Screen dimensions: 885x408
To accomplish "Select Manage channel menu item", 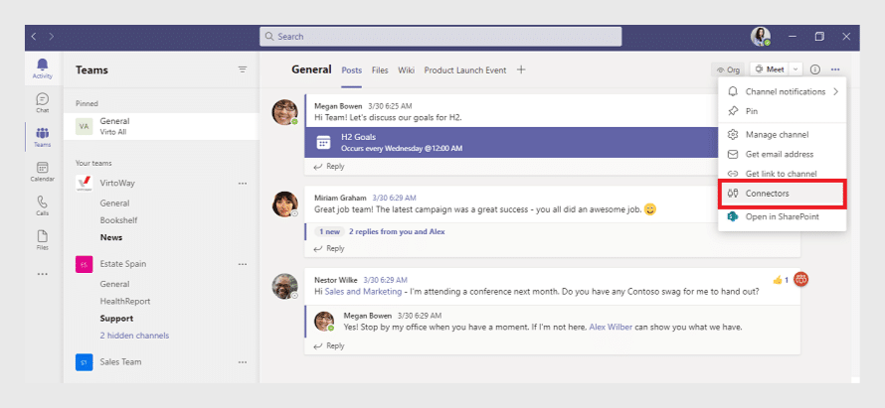I will coord(783,135).
